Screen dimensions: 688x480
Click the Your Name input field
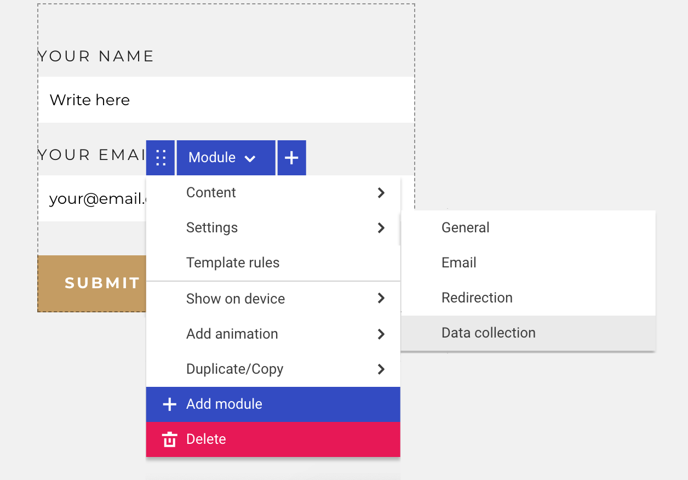(226, 100)
